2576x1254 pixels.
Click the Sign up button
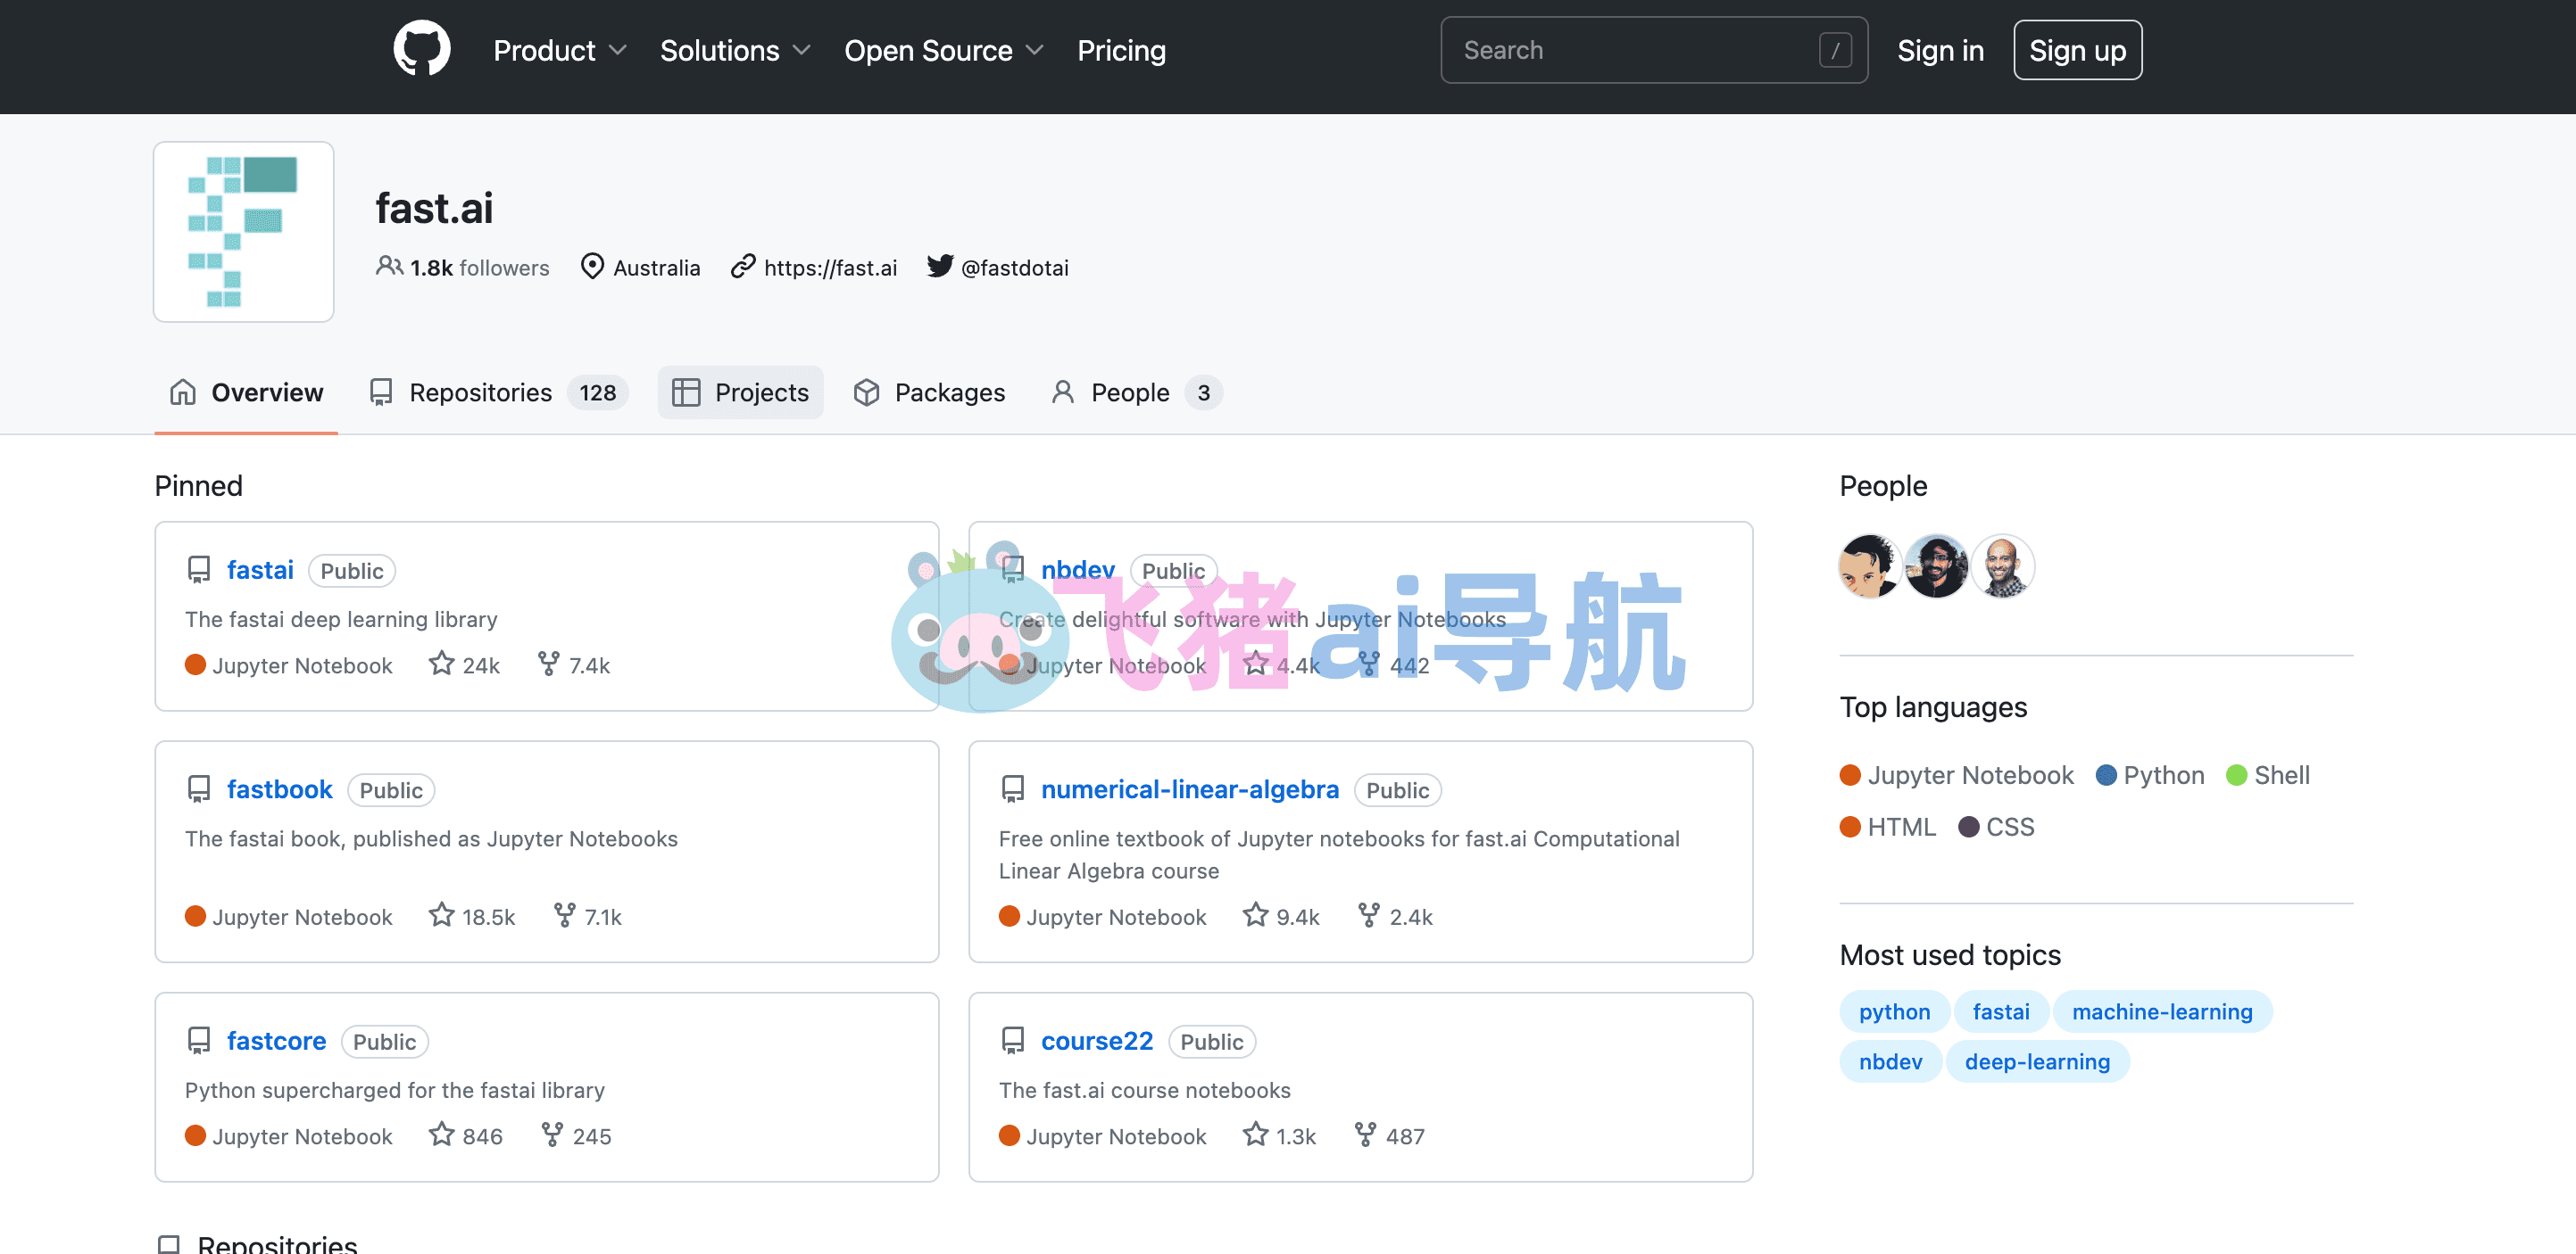coord(2077,50)
